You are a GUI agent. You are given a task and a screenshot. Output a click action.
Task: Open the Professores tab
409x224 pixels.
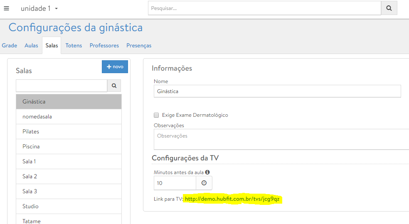pos(104,46)
